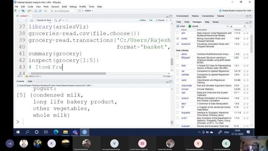Create a new file with the toolbar icon

[15, 11]
